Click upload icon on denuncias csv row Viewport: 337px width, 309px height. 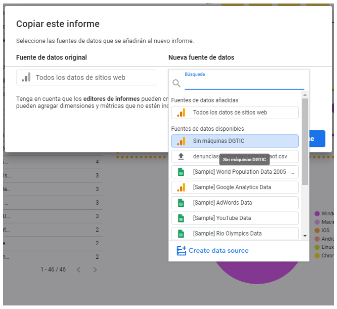click(181, 157)
